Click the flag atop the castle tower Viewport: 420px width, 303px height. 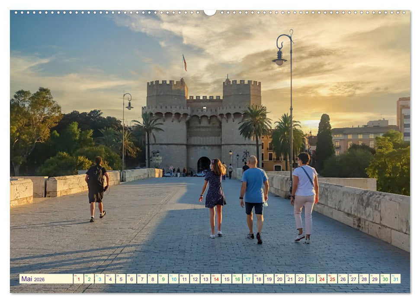(x=183, y=62)
